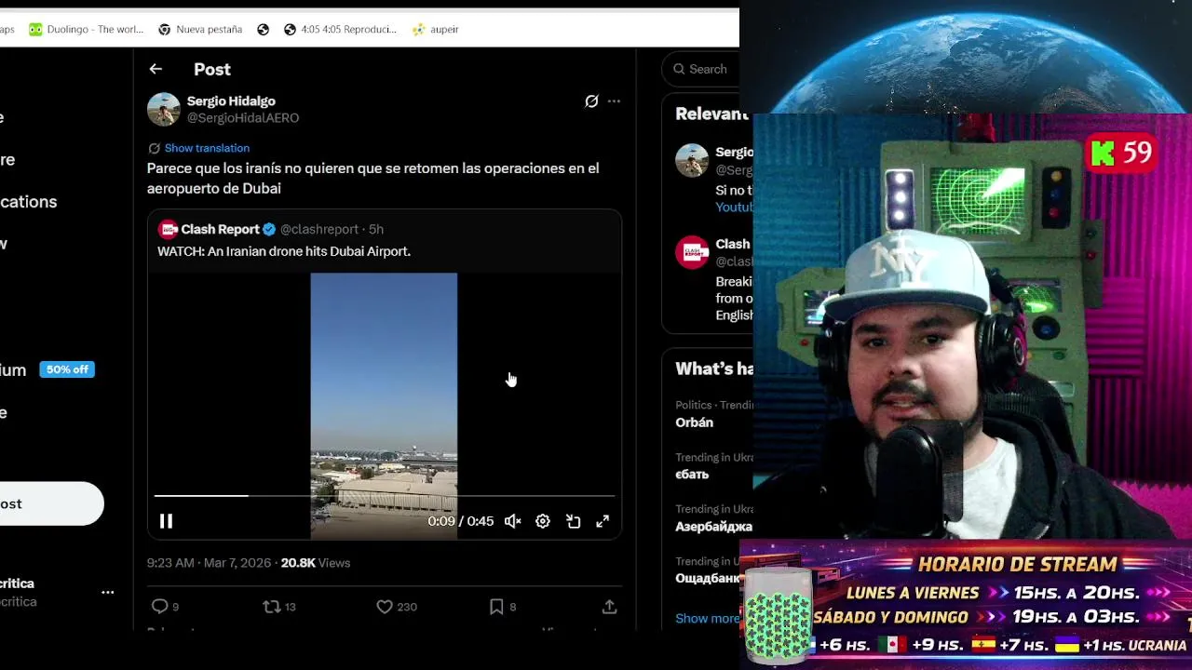
Task: Open Sergio Hidalgo's profile avatar in the post
Action: coord(163,109)
